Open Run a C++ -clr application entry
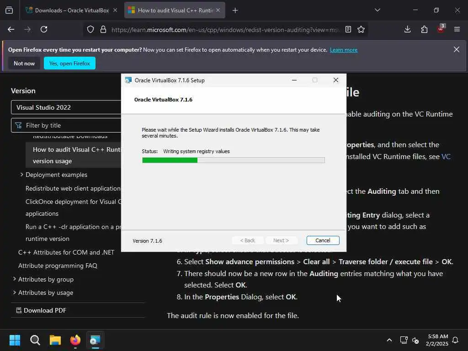 click(x=74, y=233)
